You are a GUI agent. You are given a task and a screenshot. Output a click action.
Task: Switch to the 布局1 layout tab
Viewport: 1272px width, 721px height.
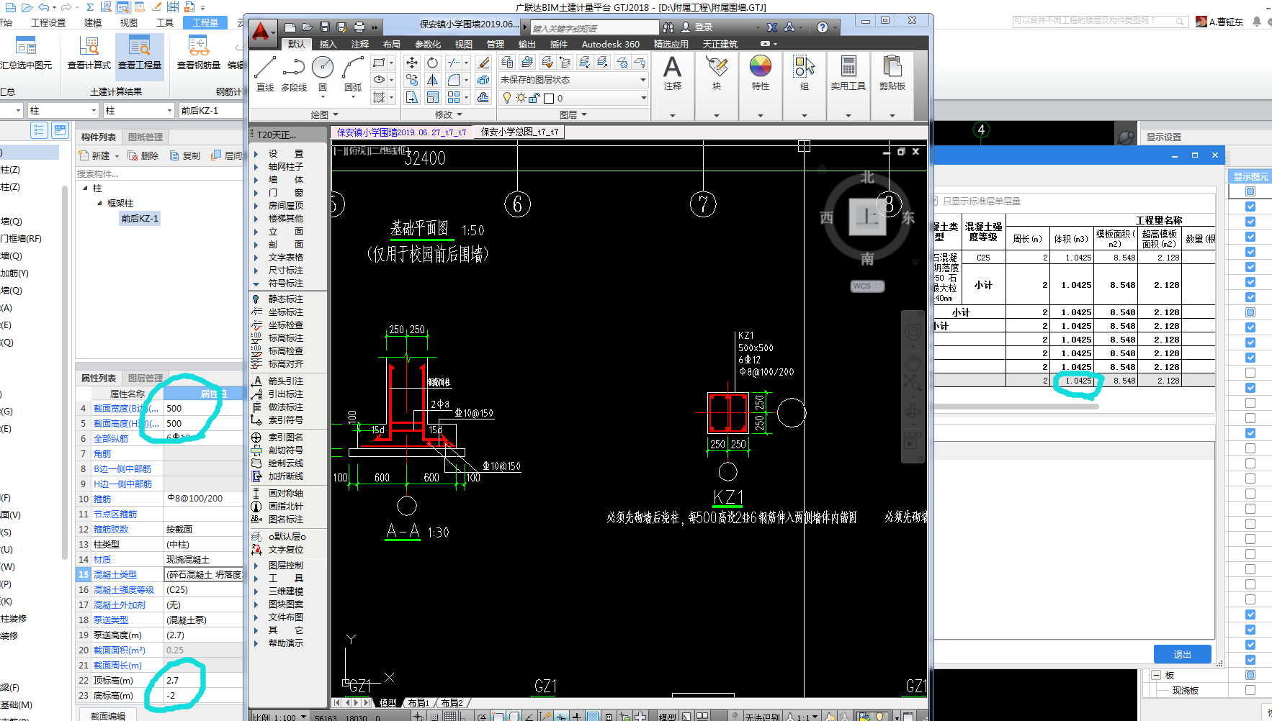[x=418, y=703]
